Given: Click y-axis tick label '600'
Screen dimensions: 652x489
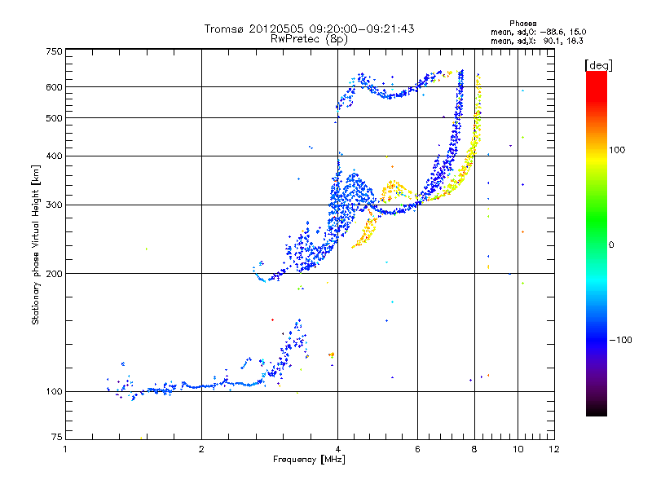Looking at the screenshot, I should [x=54, y=87].
